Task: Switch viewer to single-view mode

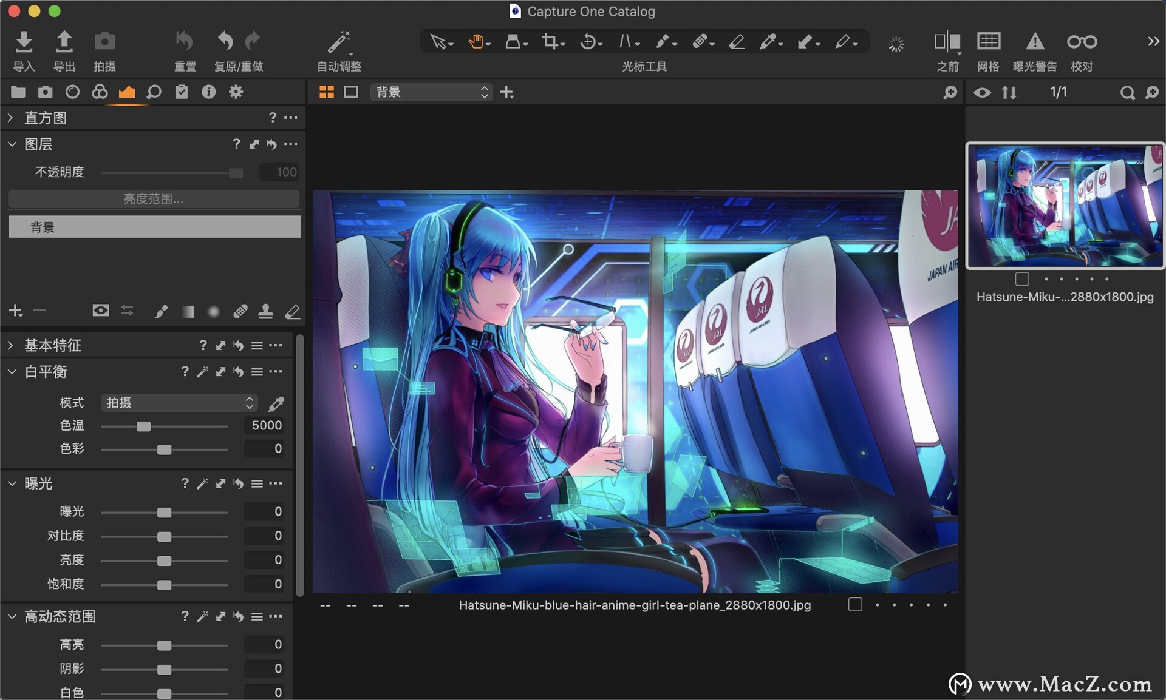Action: click(x=351, y=92)
